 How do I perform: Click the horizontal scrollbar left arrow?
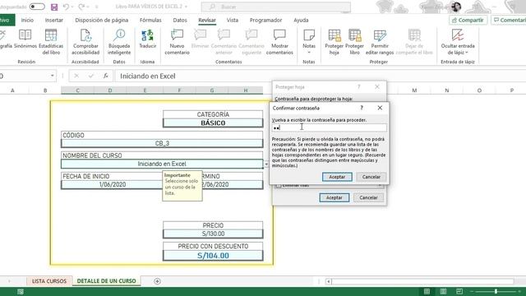[329, 281]
